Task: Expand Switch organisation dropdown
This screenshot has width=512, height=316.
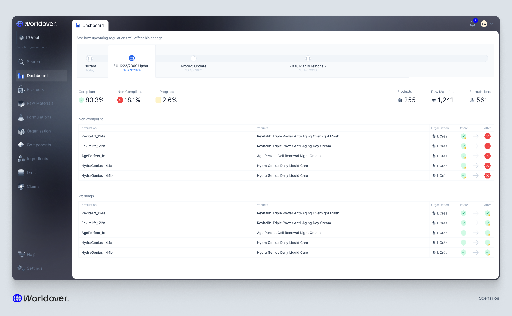Action: 32,47
